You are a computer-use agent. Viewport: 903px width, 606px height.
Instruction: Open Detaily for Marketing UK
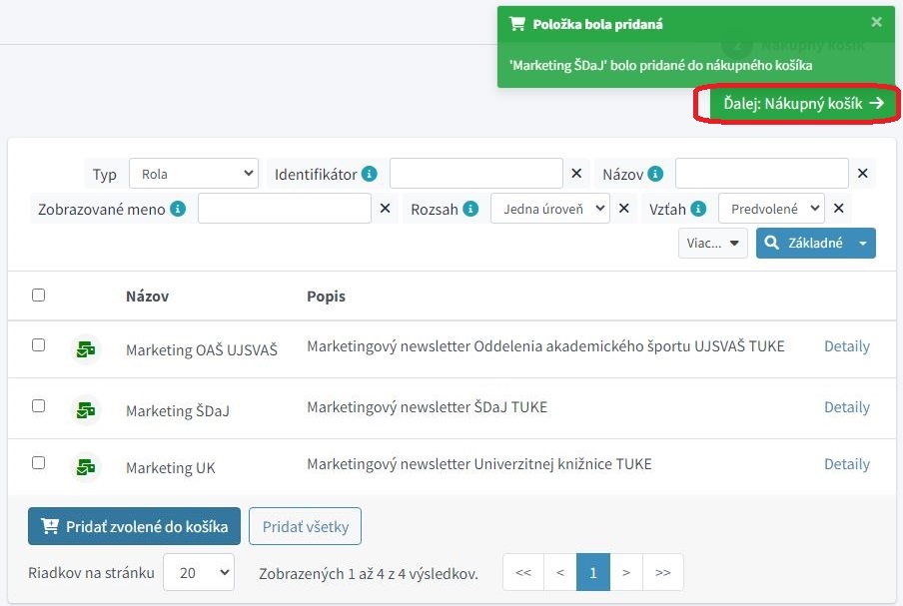pos(847,464)
